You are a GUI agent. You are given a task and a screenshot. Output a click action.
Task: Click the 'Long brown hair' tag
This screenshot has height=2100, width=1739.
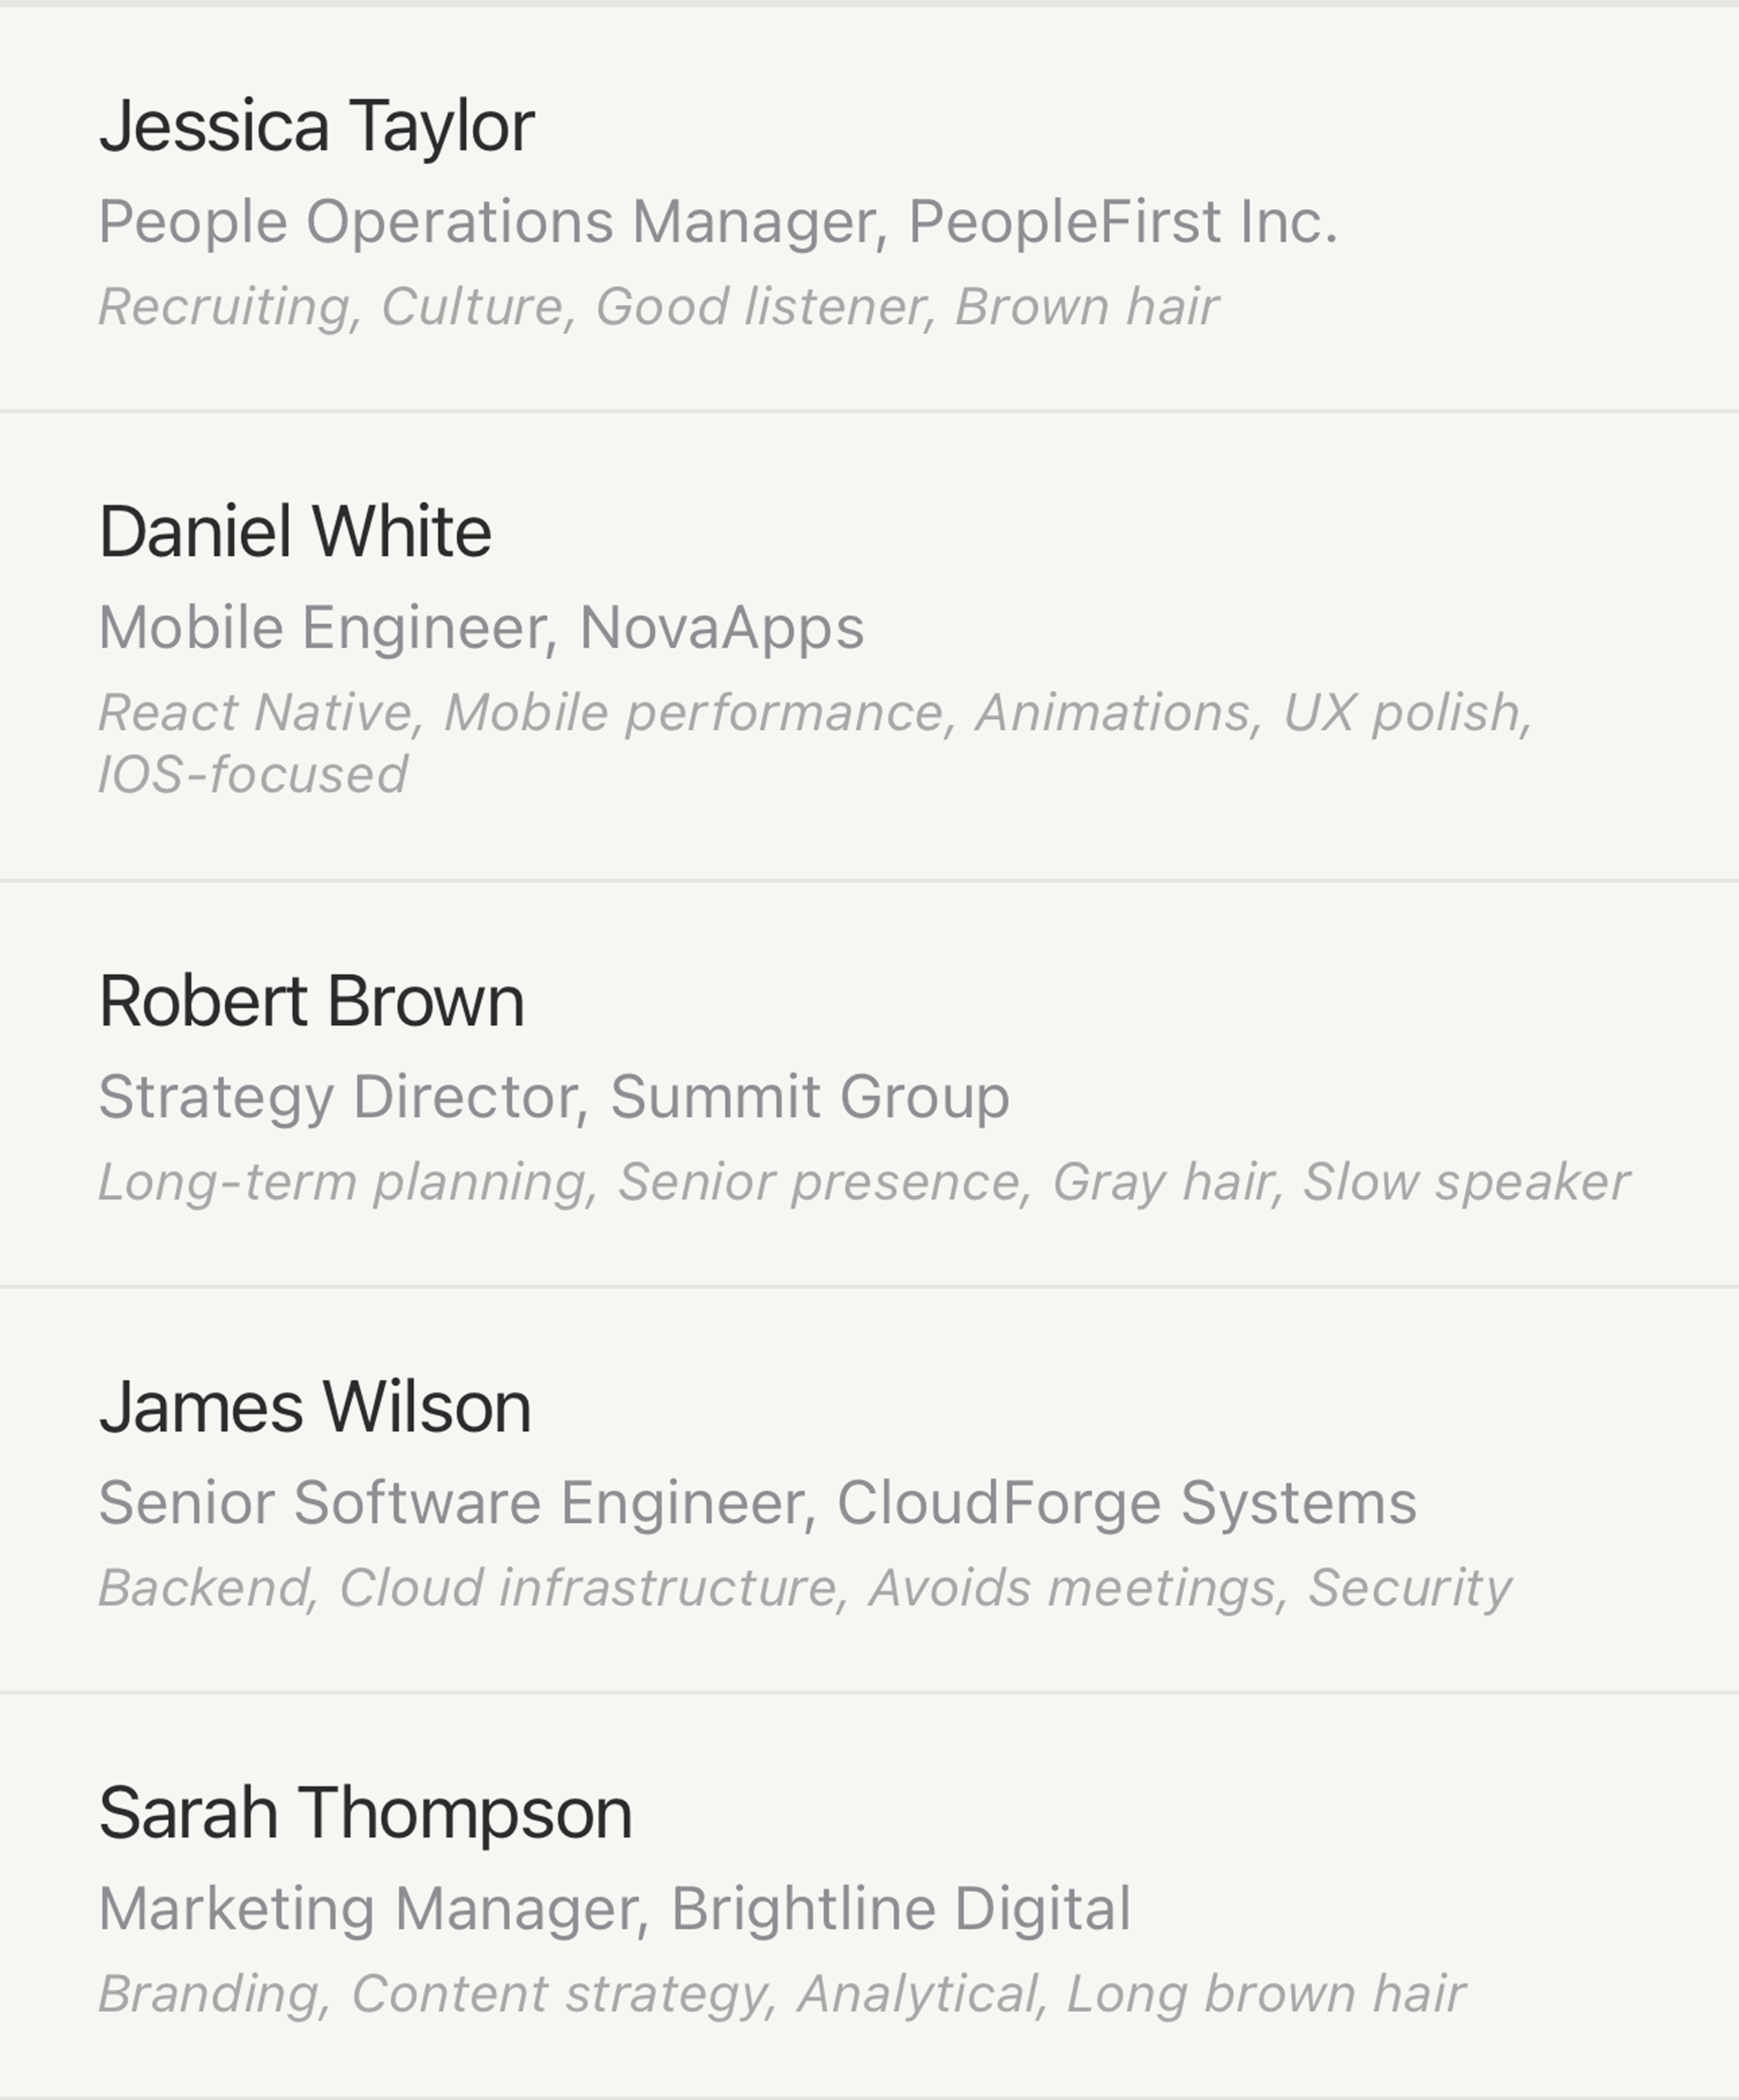[1264, 1994]
